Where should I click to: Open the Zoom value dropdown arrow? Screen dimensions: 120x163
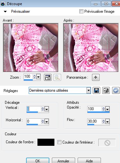click(38, 76)
